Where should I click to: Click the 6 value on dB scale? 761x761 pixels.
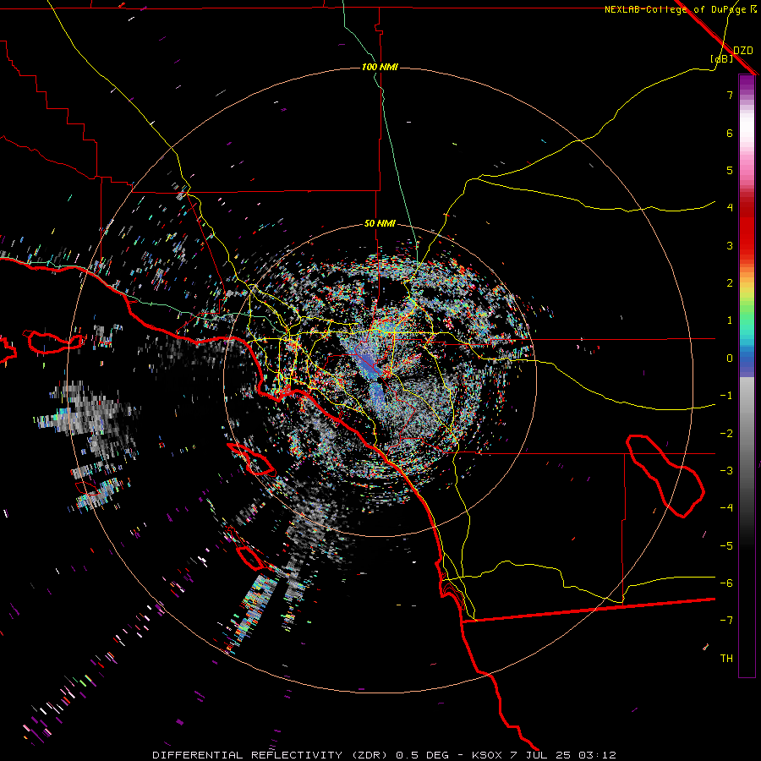point(730,133)
